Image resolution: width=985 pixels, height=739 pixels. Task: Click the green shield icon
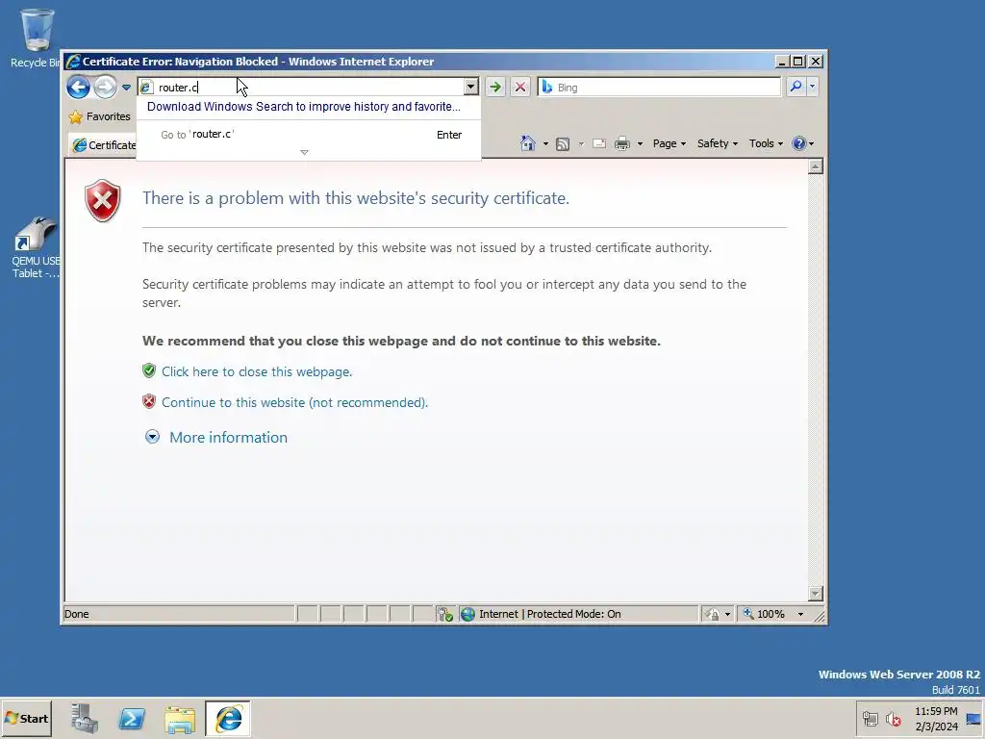(x=149, y=370)
